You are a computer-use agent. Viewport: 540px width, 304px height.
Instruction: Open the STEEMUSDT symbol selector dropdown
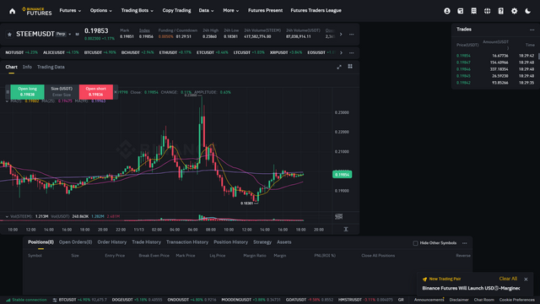(x=69, y=34)
